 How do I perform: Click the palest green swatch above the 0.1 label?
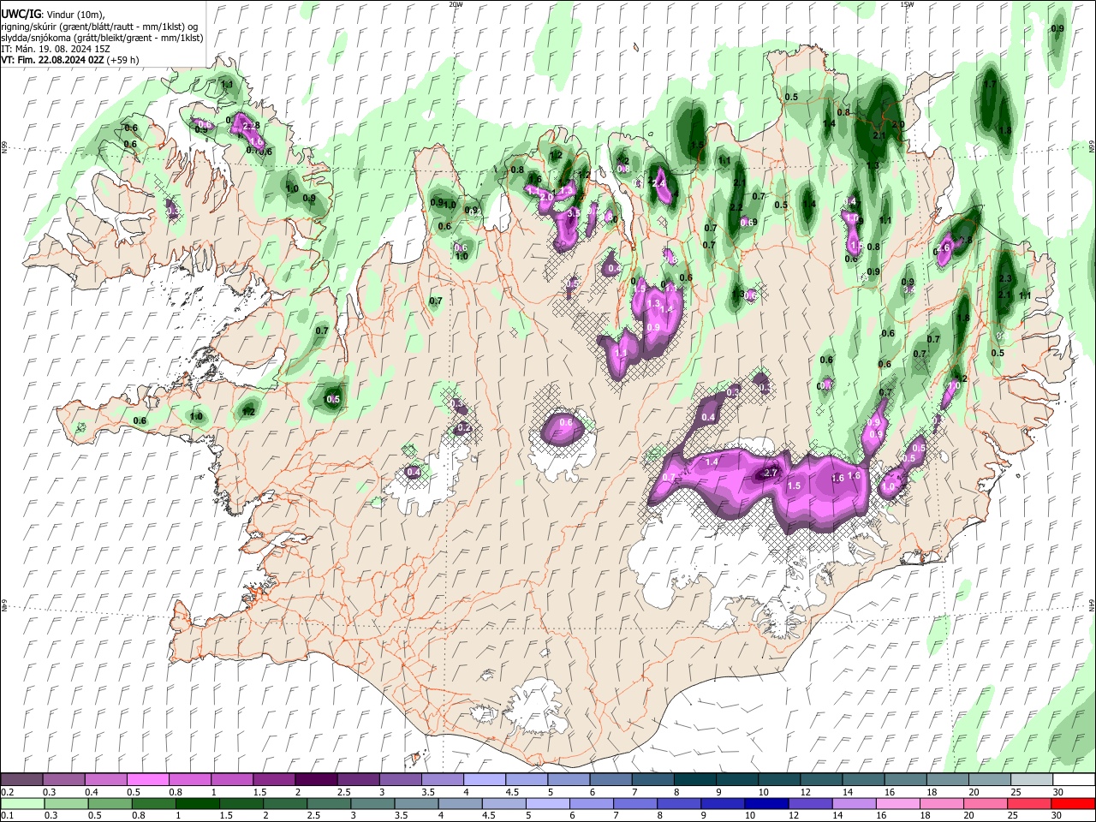22,803
